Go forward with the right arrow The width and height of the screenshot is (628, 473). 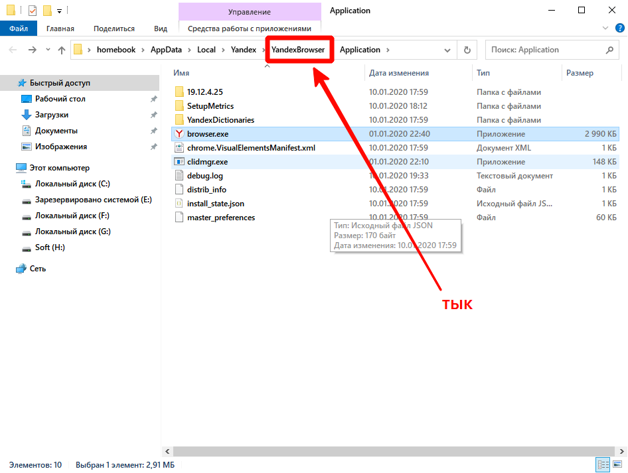33,50
